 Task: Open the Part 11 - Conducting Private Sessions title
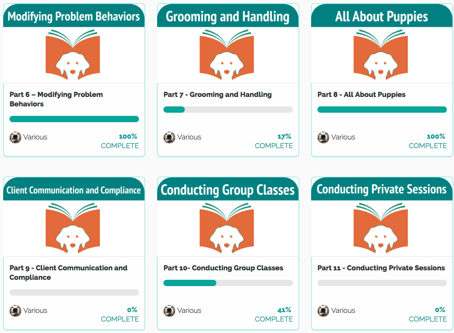[x=381, y=268]
